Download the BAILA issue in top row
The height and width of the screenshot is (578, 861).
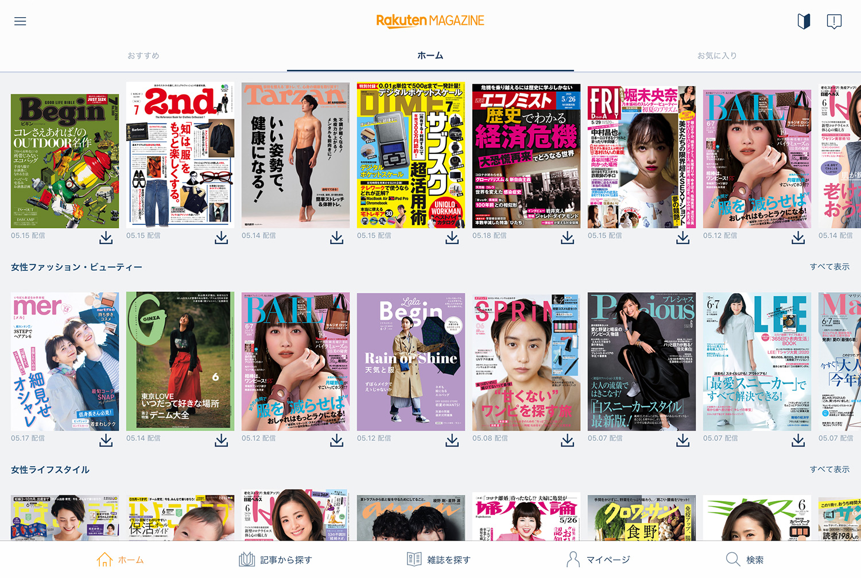pos(798,238)
